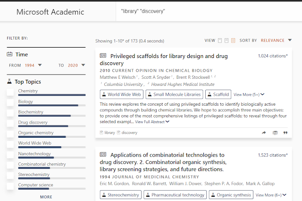
Task: Check the Drug discovery topic filter
Action: (10, 124)
